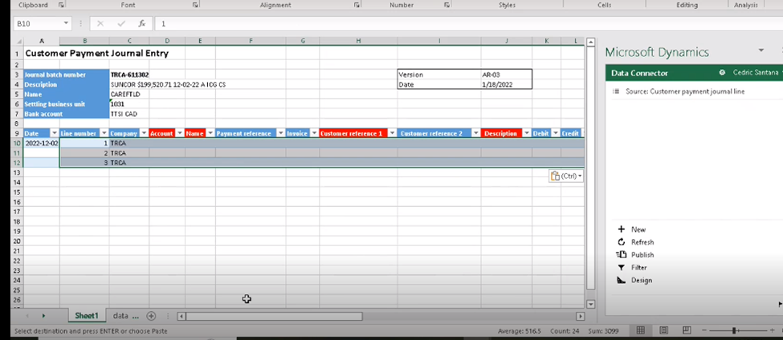The width and height of the screenshot is (783, 340).
Task: Open the Clipboard group dialog launcher
Action: [x=61, y=5]
